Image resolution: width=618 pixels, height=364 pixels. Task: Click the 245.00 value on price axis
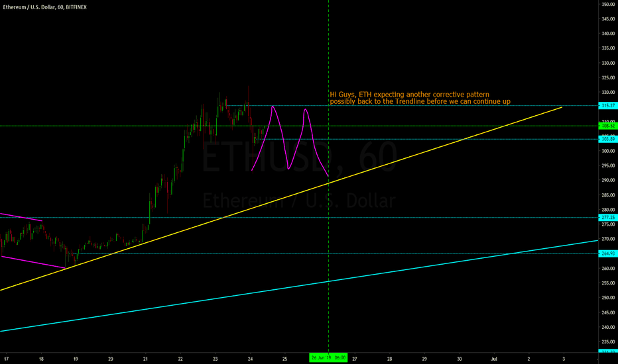coord(608,312)
